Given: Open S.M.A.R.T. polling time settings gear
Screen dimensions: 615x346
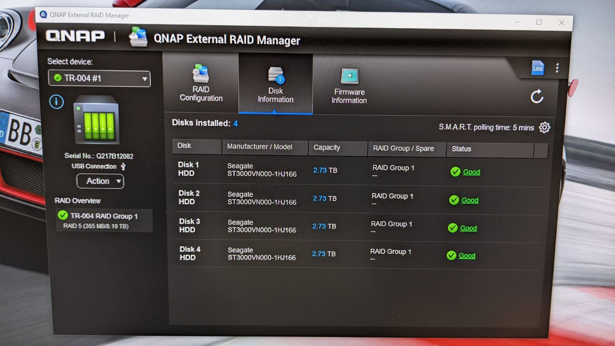Looking at the screenshot, I should (x=544, y=127).
